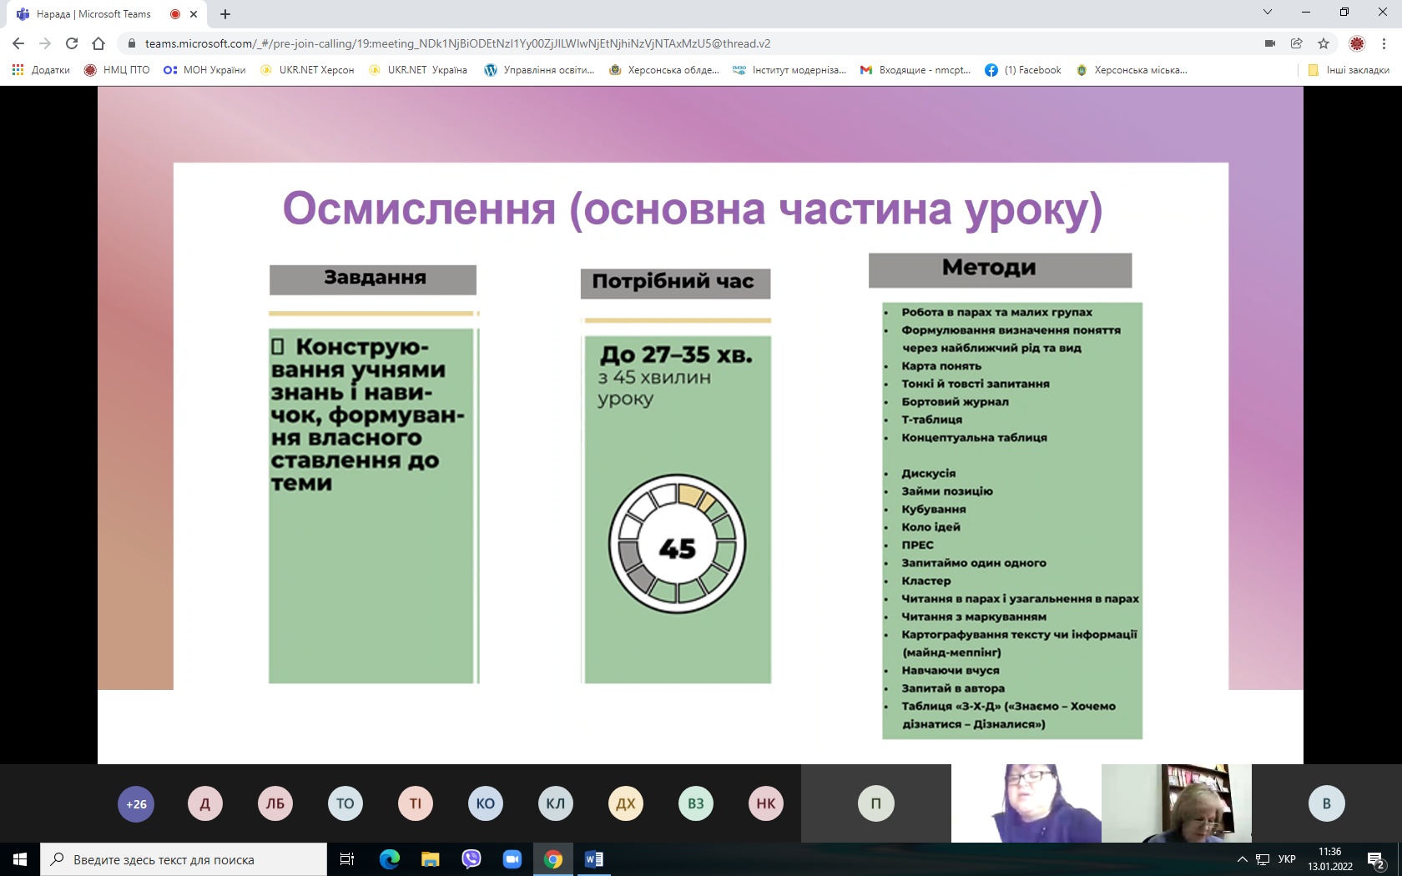Open a new browser tab
The width and height of the screenshot is (1402, 876).
[x=225, y=14]
